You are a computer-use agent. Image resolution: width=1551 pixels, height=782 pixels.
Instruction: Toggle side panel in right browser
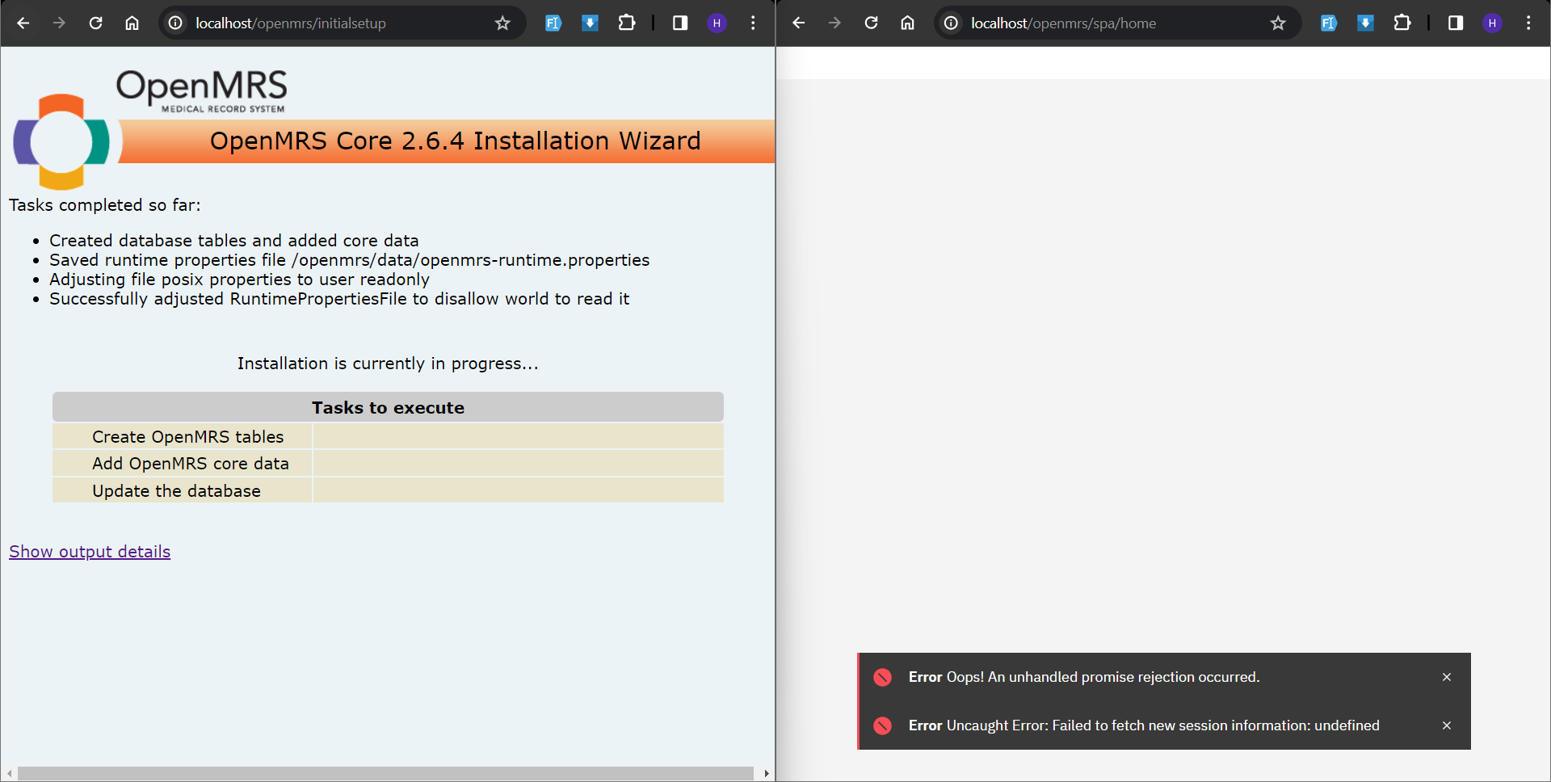coord(1456,23)
